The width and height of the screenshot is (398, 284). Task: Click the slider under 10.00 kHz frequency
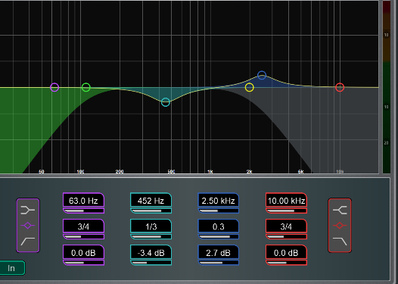(x=286, y=211)
